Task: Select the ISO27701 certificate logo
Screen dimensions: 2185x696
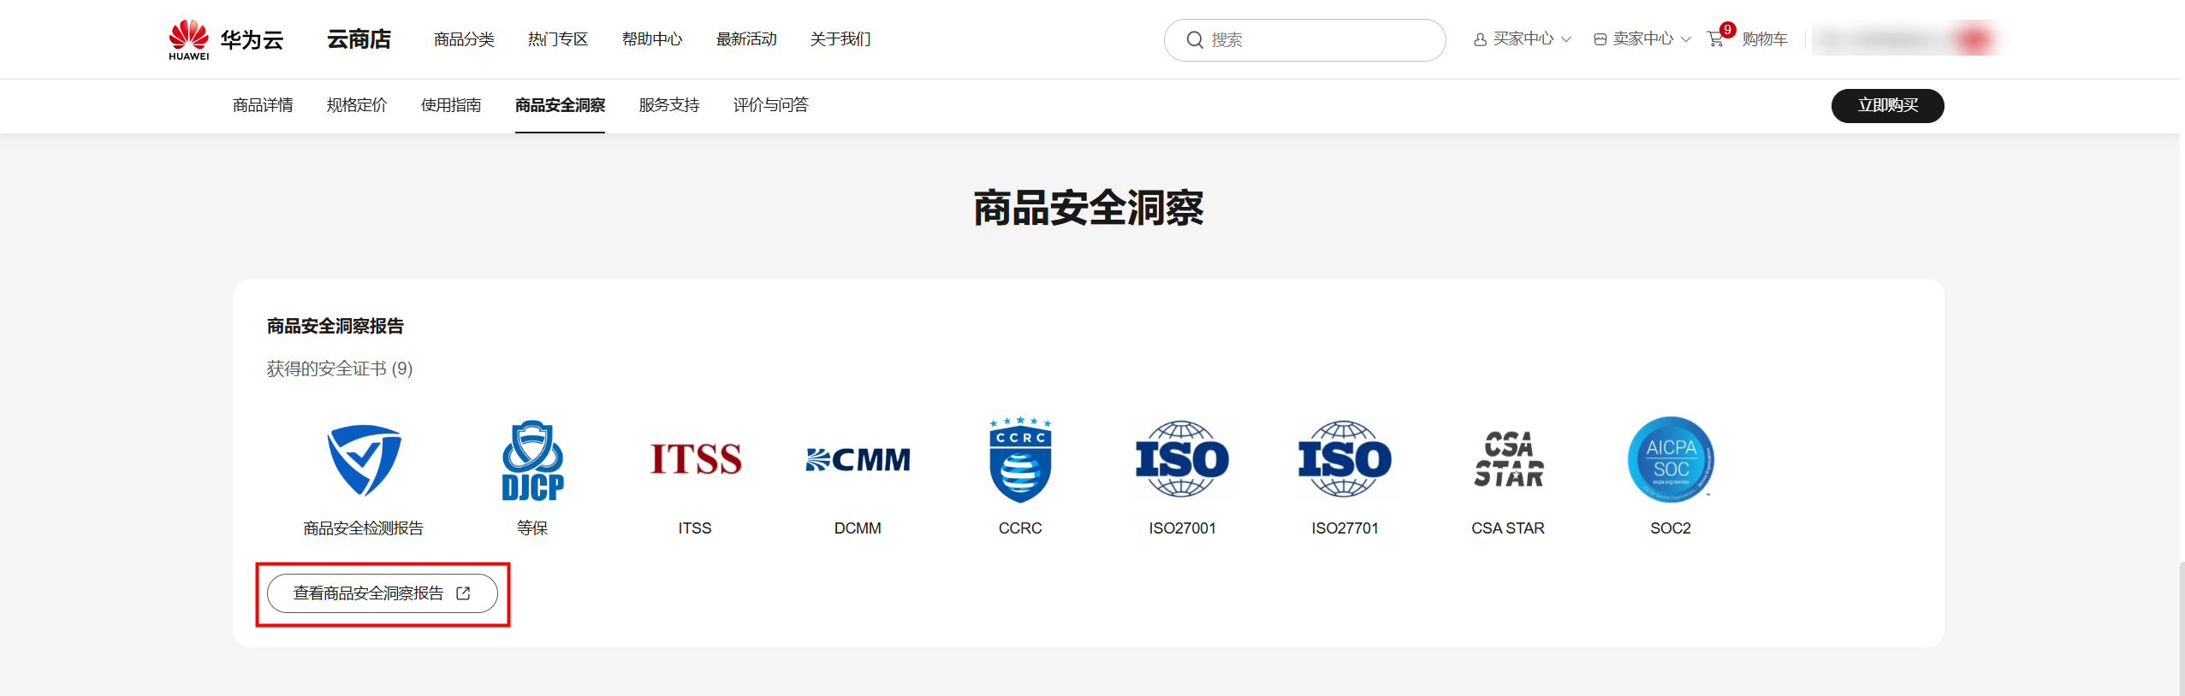Action: point(1345,460)
